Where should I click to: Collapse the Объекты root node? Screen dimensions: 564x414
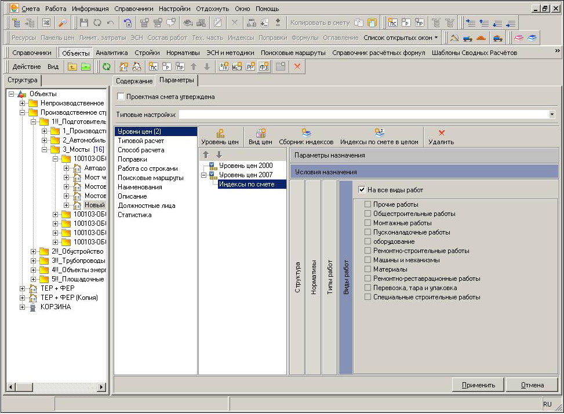click(x=11, y=94)
